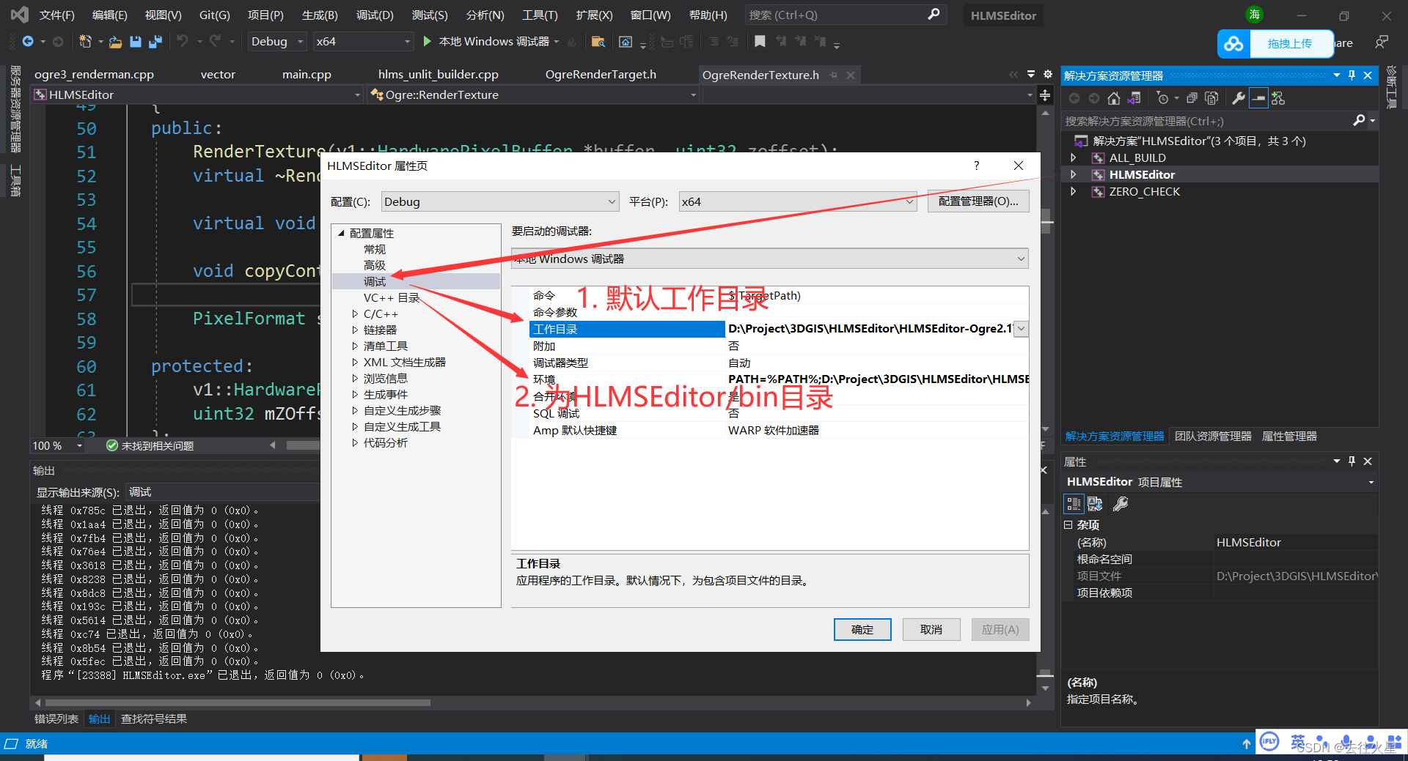The height and width of the screenshot is (761, 1408).
Task: Click the navigate backward arrow in the toolbar
Action: click(x=28, y=42)
